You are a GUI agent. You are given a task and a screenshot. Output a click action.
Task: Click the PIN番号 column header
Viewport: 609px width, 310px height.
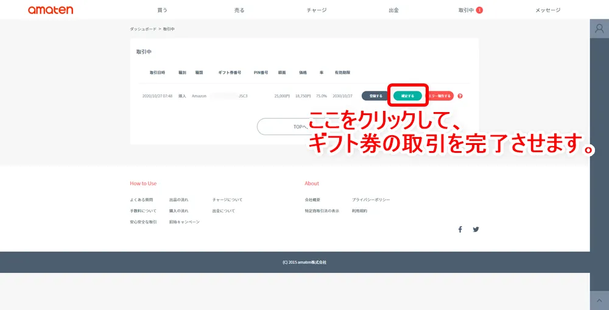(261, 72)
